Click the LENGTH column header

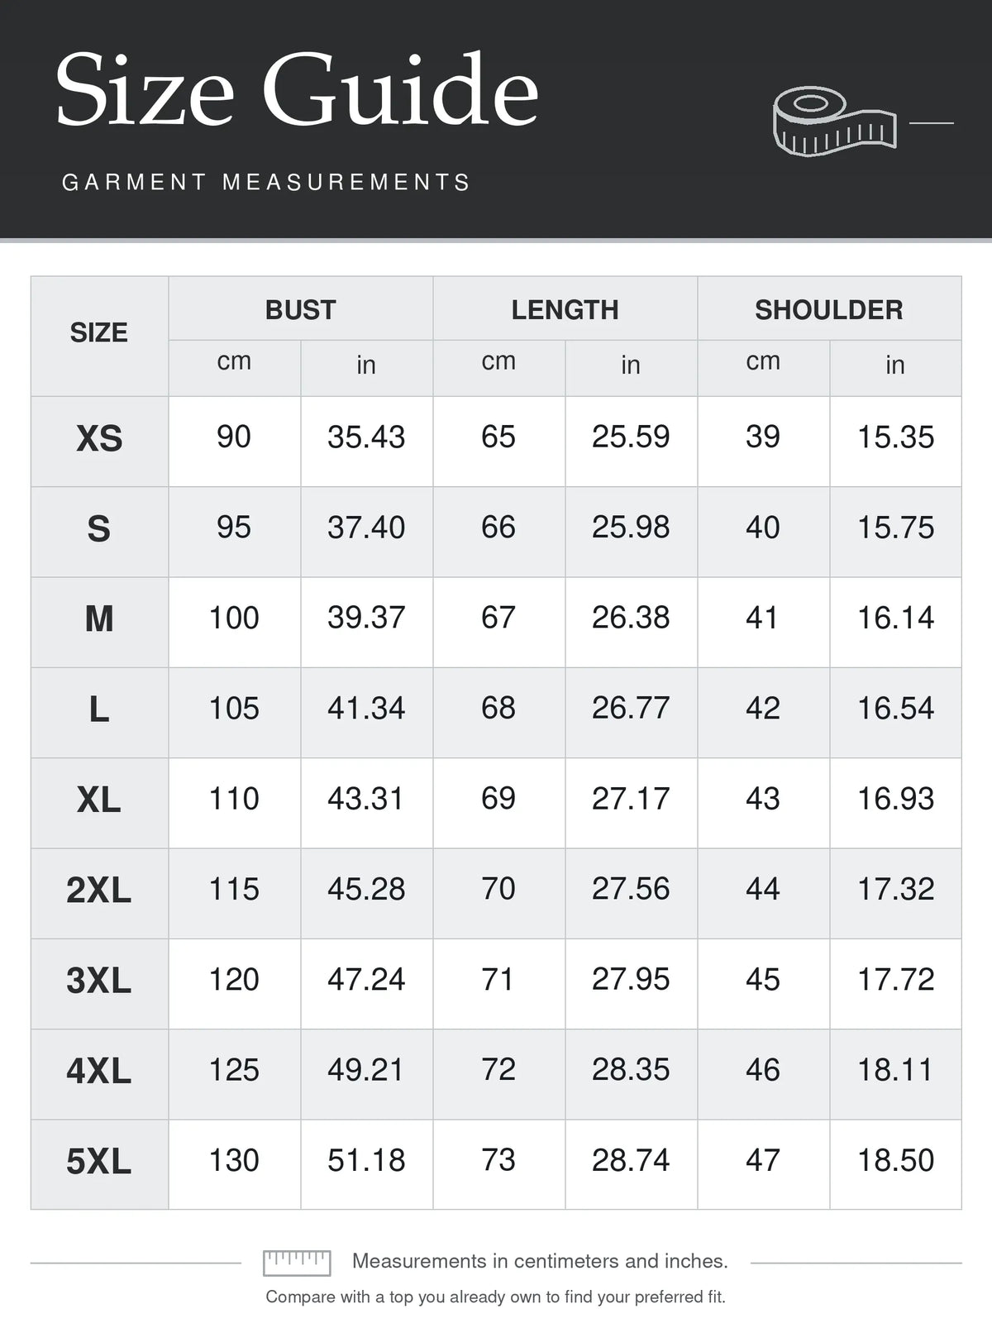tap(565, 309)
